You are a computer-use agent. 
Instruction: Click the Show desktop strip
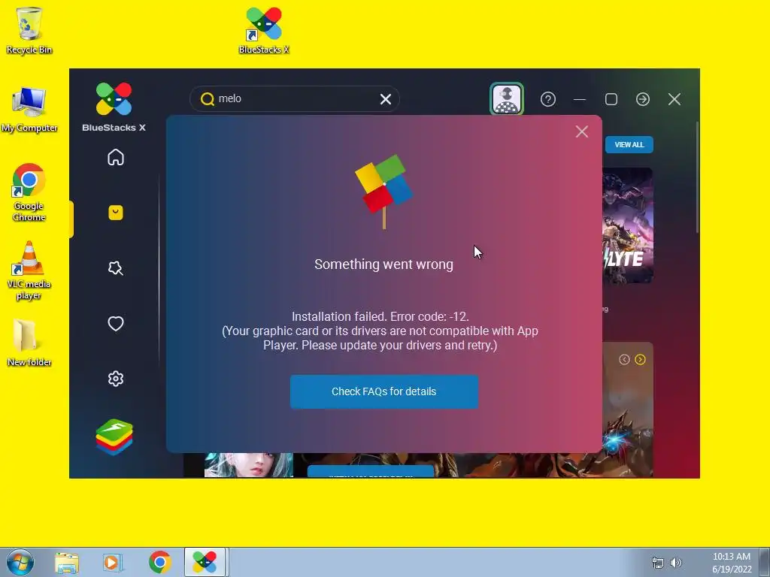pyautogui.click(x=765, y=562)
